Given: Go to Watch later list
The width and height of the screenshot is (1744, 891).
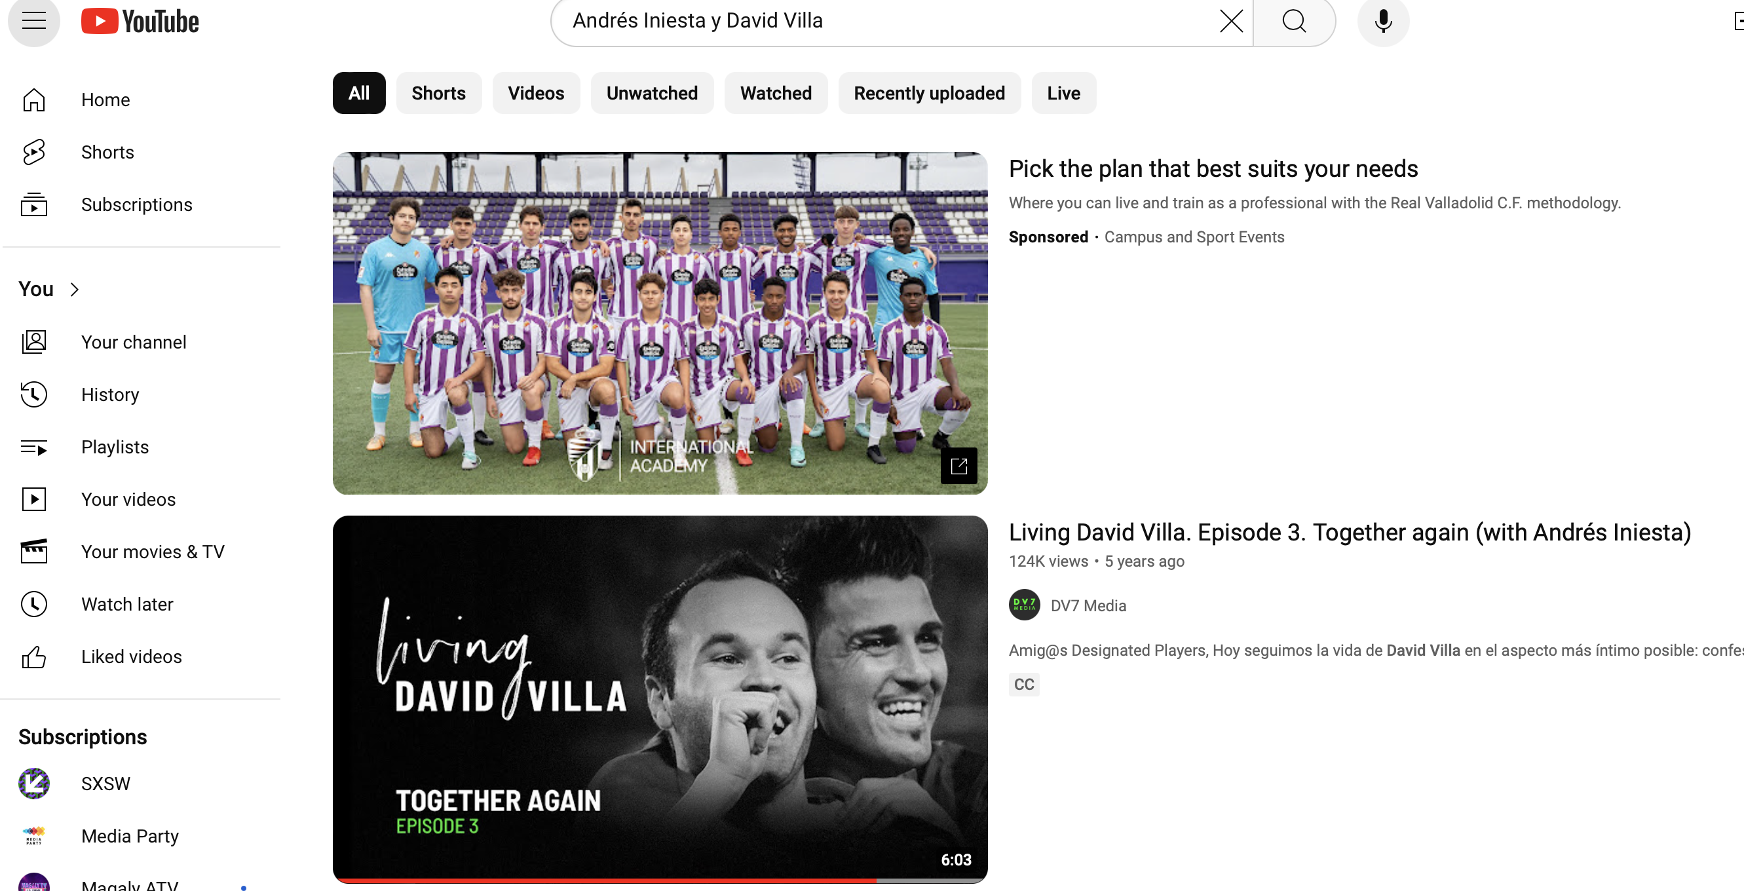Looking at the screenshot, I should click(x=126, y=604).
